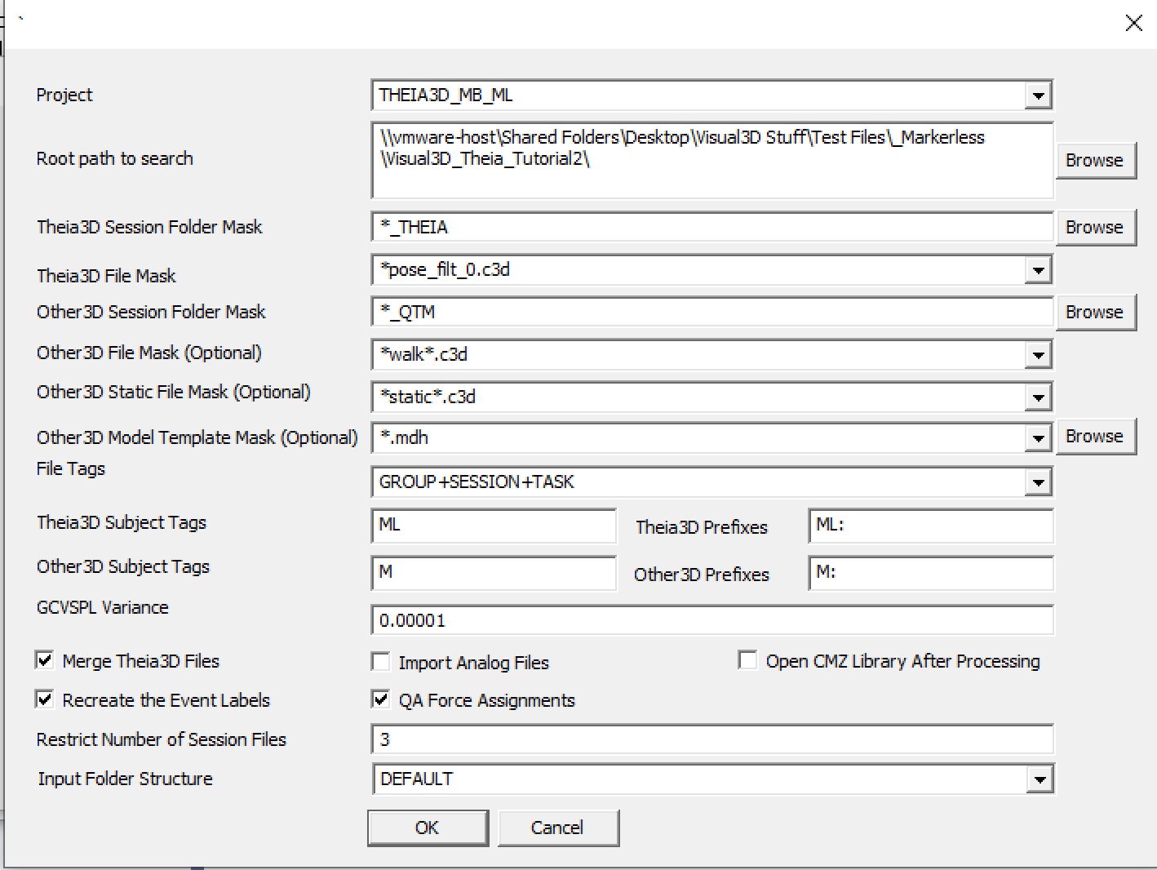The height and width of the screenshot is (870, 1157).
Task: Expand the Theia3D File Mask dropdown
Action: [1038, 270]
